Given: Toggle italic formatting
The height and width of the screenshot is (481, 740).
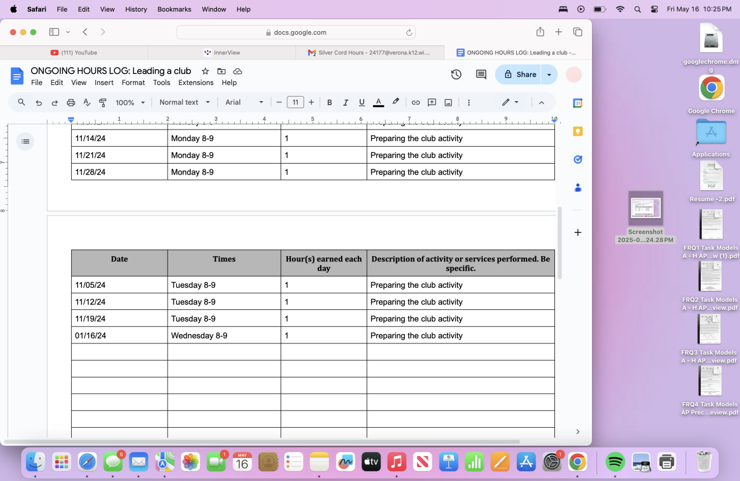Looking at the screenshot, I should coord(346,102).
